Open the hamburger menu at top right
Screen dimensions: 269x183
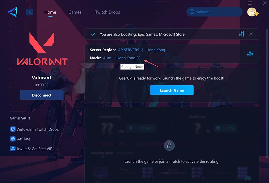click(x=250, y=3)
